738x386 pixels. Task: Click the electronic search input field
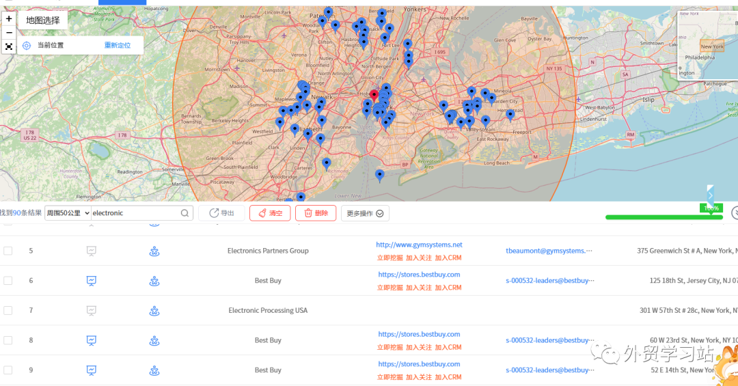pyautogui.click(x=135, y=213)
